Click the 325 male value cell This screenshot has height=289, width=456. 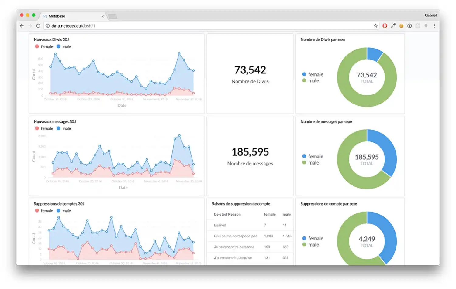pos(285,258)
